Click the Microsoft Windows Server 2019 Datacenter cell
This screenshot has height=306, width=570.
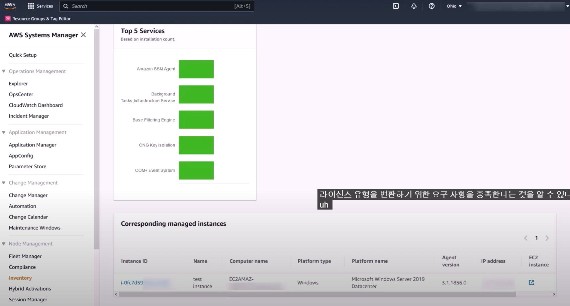click(x=388, y=283)
